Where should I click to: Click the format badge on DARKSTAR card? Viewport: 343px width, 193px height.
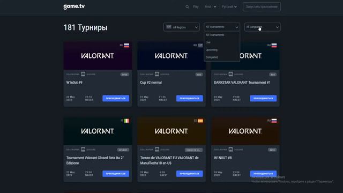(x=273, y=75)
